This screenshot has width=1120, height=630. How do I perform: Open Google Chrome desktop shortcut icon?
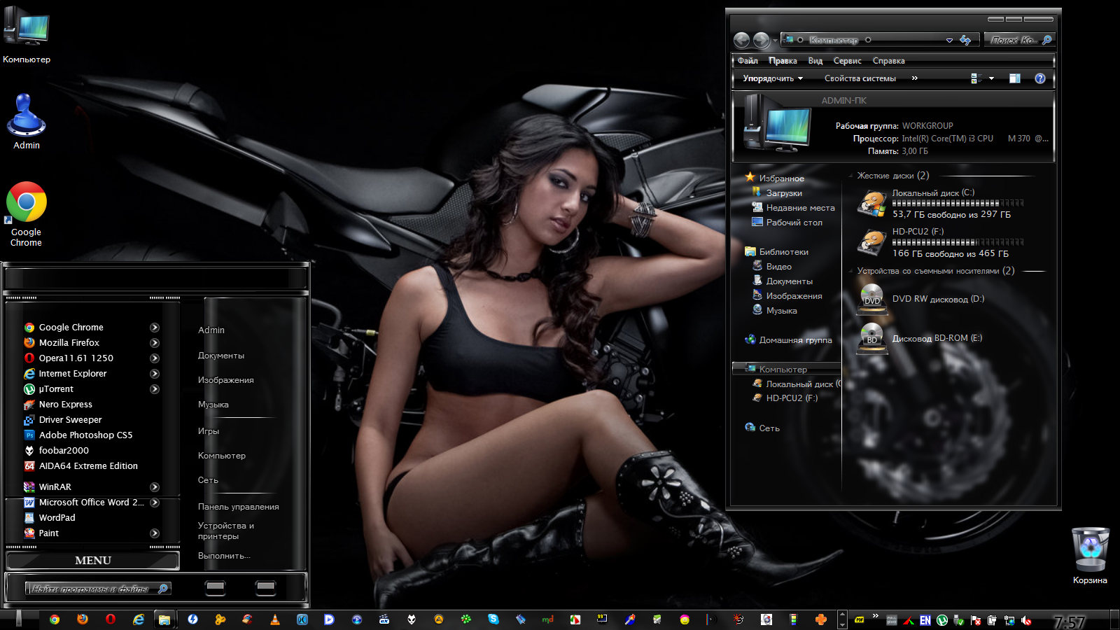(x=27, y=203)
